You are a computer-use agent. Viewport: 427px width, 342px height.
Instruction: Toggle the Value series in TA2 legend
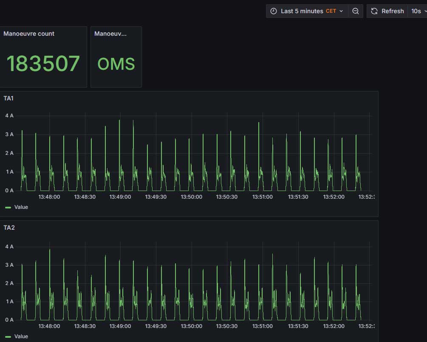(x=21, y=336)
